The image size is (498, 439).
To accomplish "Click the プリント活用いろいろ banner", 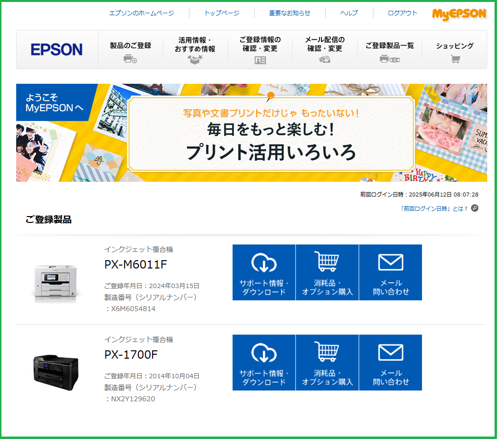I will [x=252, y=133].
